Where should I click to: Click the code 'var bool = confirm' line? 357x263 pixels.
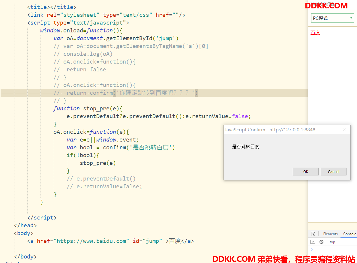121,148
